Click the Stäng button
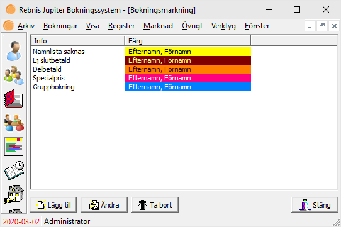The width and height of the screenshot is (341, 227). 315,205
